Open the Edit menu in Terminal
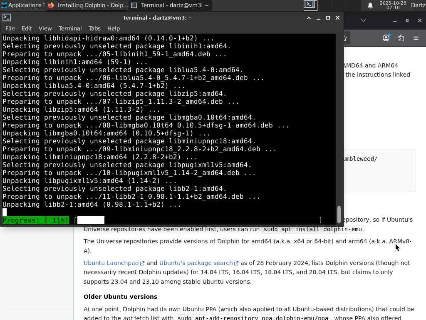This screenshot has width=426, height=320. [x=27, y=28]
